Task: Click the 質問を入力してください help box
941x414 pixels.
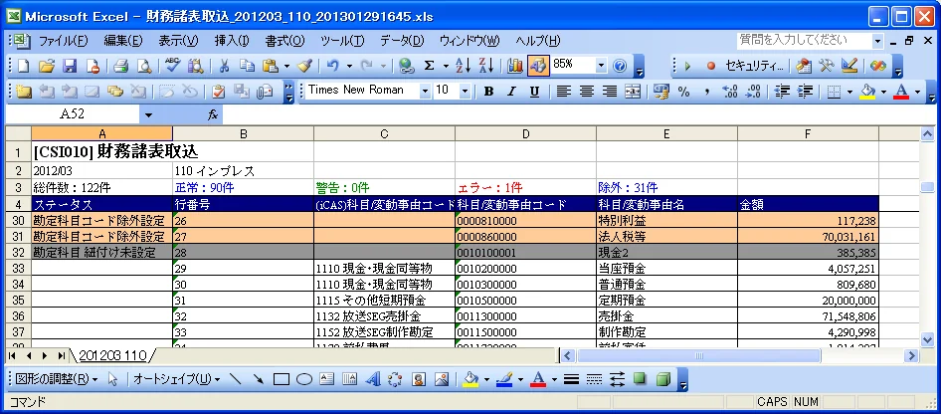Action: pyautogui.click(x=804, y=40)
